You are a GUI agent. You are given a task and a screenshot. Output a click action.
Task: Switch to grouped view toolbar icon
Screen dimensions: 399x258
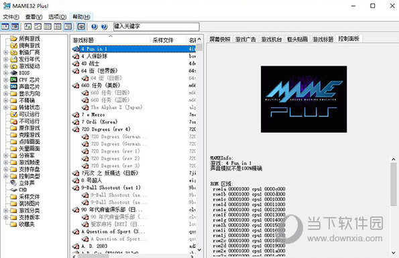68,26
